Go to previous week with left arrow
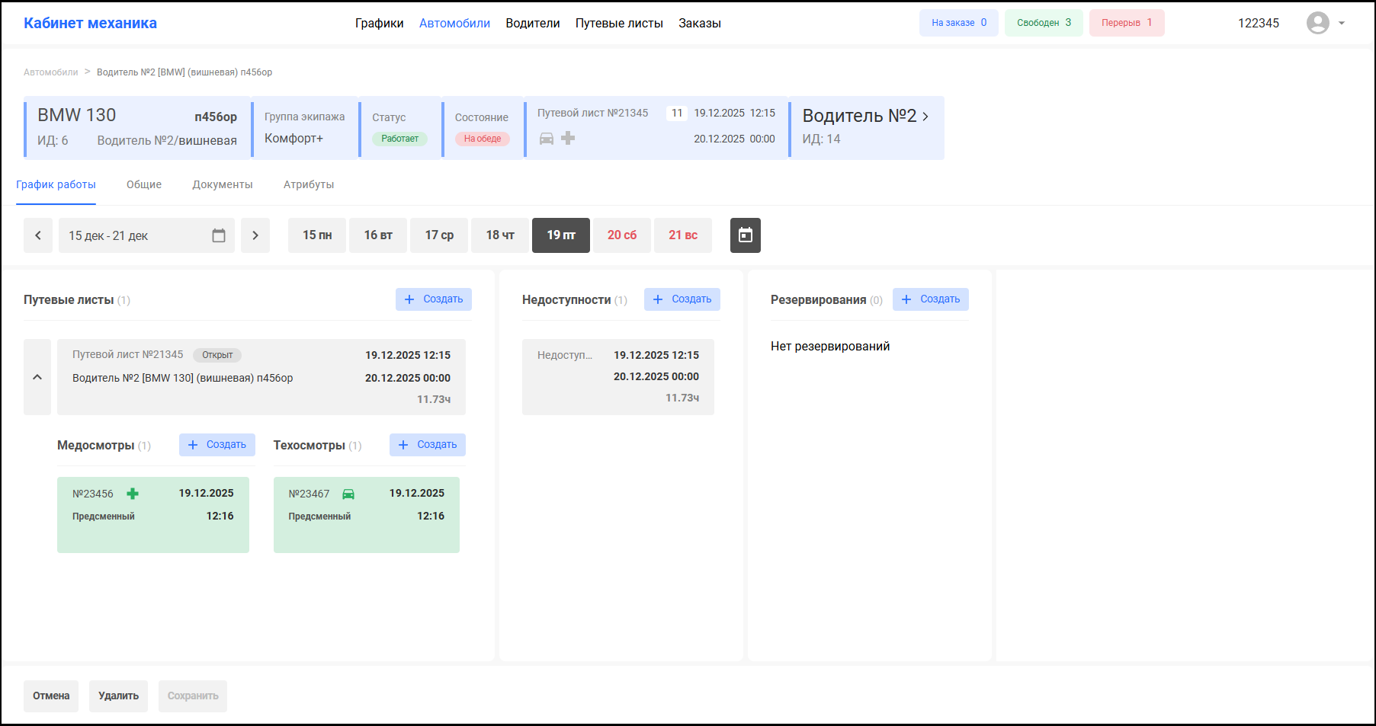 coord(38,235)
